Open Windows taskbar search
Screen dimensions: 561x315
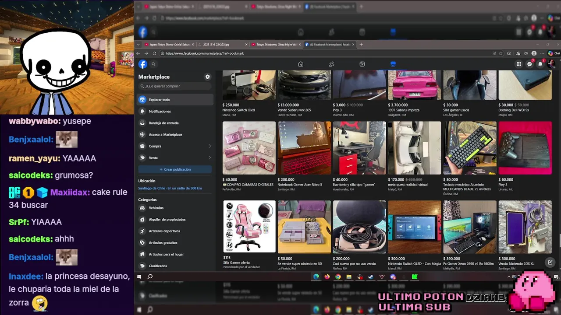click(150, 276)
